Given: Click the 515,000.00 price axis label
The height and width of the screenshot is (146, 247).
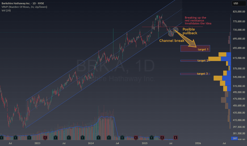Looking at the screenshot, I should tap(239, 86).
